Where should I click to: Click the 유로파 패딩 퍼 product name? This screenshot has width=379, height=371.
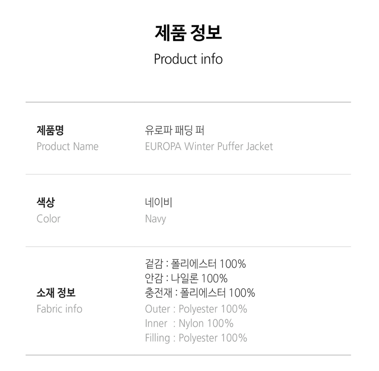click(x=175, y=130)
